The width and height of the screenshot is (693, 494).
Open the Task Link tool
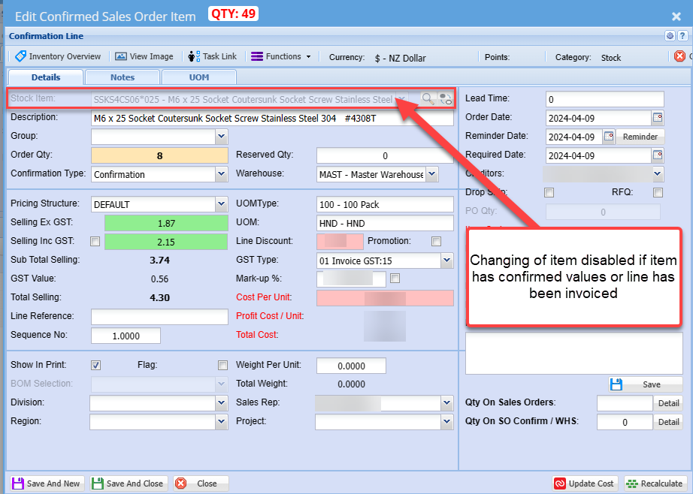[x=212, y=56]
